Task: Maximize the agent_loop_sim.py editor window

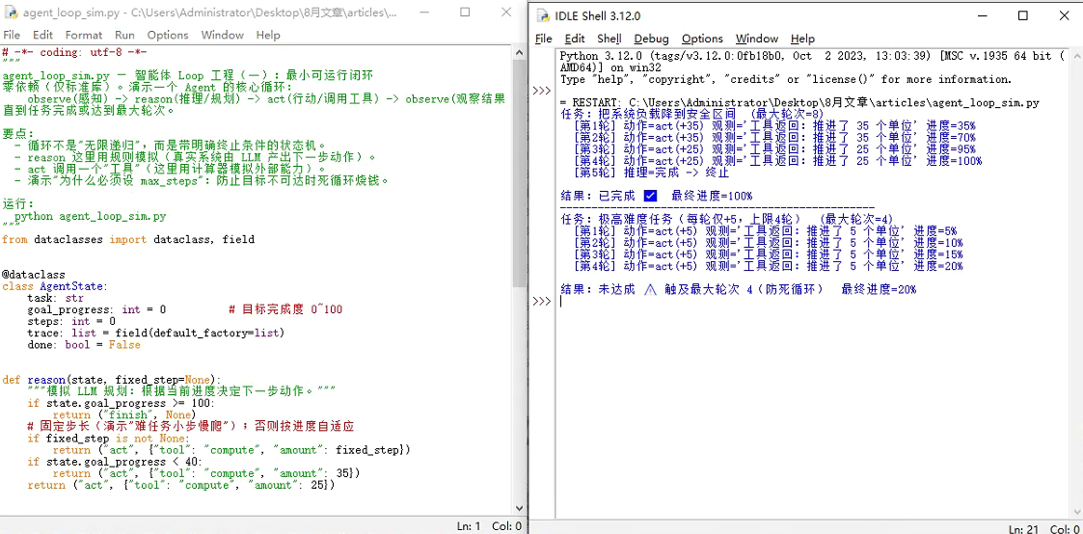Action: 465,13
